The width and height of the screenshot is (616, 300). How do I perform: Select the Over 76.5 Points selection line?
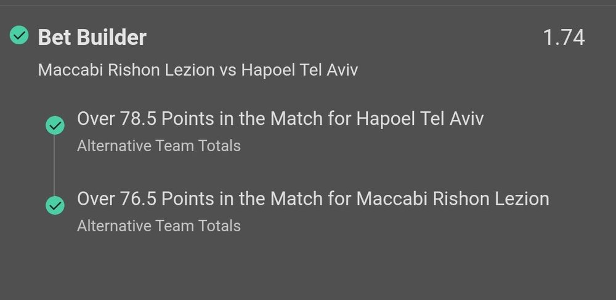(x=313, y=199)
